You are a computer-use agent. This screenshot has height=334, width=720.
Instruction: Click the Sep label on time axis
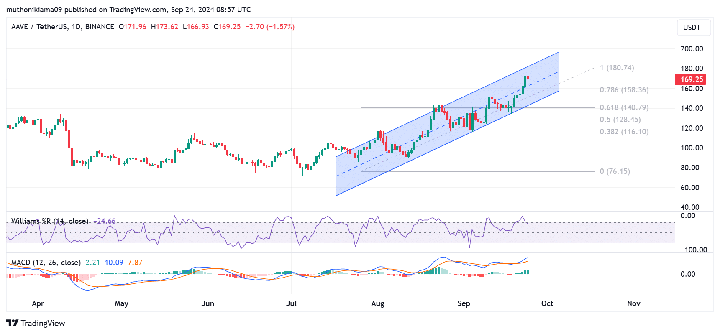click(464, 303)
